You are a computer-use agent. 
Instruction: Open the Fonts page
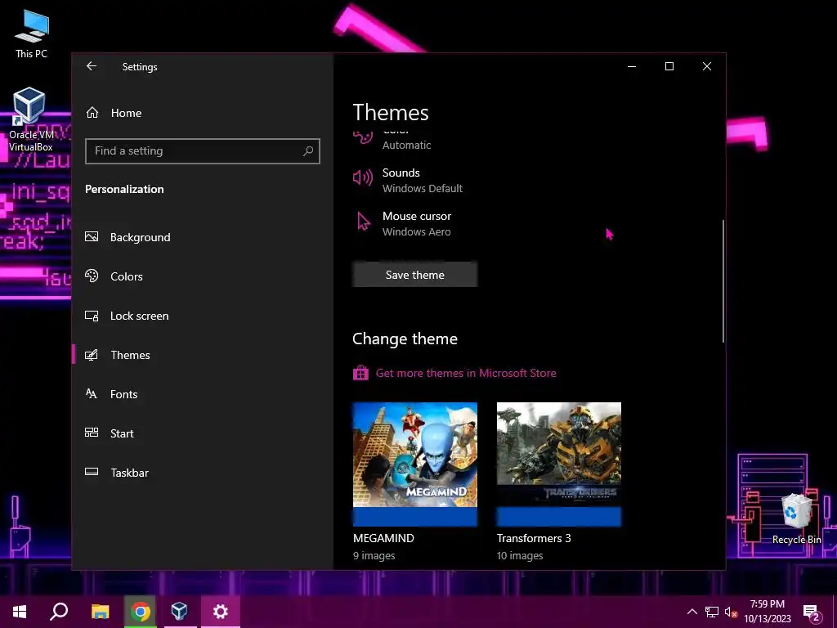[x=124, y=394]
